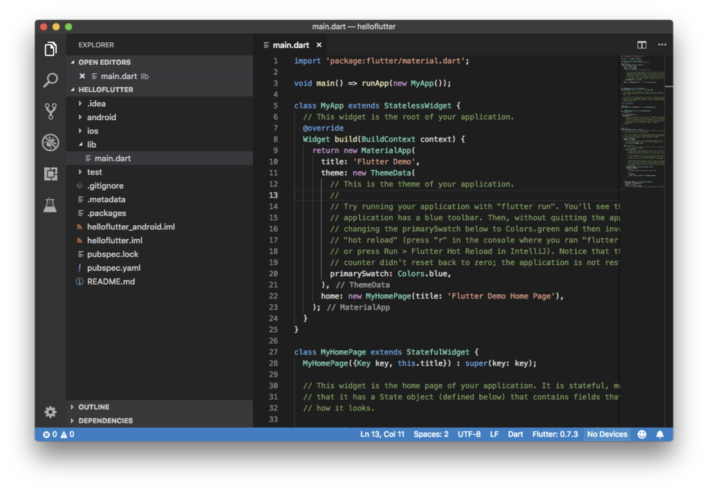The width and height of the screenshot is (708, 491).
Task: Expand the Outline section
Action: coord(160,407)
